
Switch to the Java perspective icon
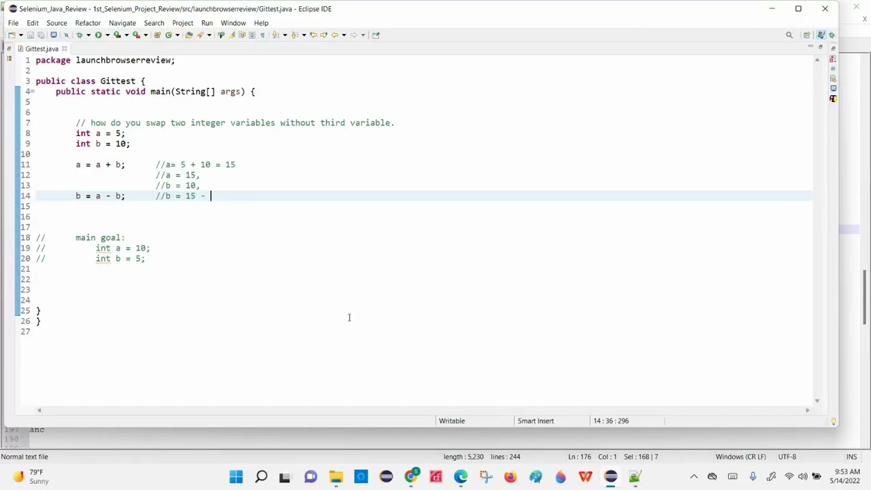coord(821,35)
